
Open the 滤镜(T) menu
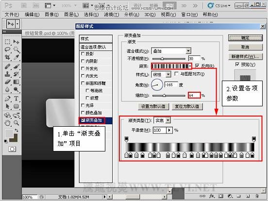click(x=112, y=15)
